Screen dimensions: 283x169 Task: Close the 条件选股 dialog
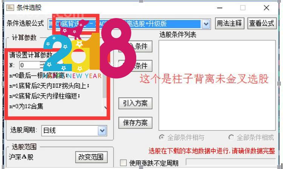pyautogui.click(x=266, y=8)
